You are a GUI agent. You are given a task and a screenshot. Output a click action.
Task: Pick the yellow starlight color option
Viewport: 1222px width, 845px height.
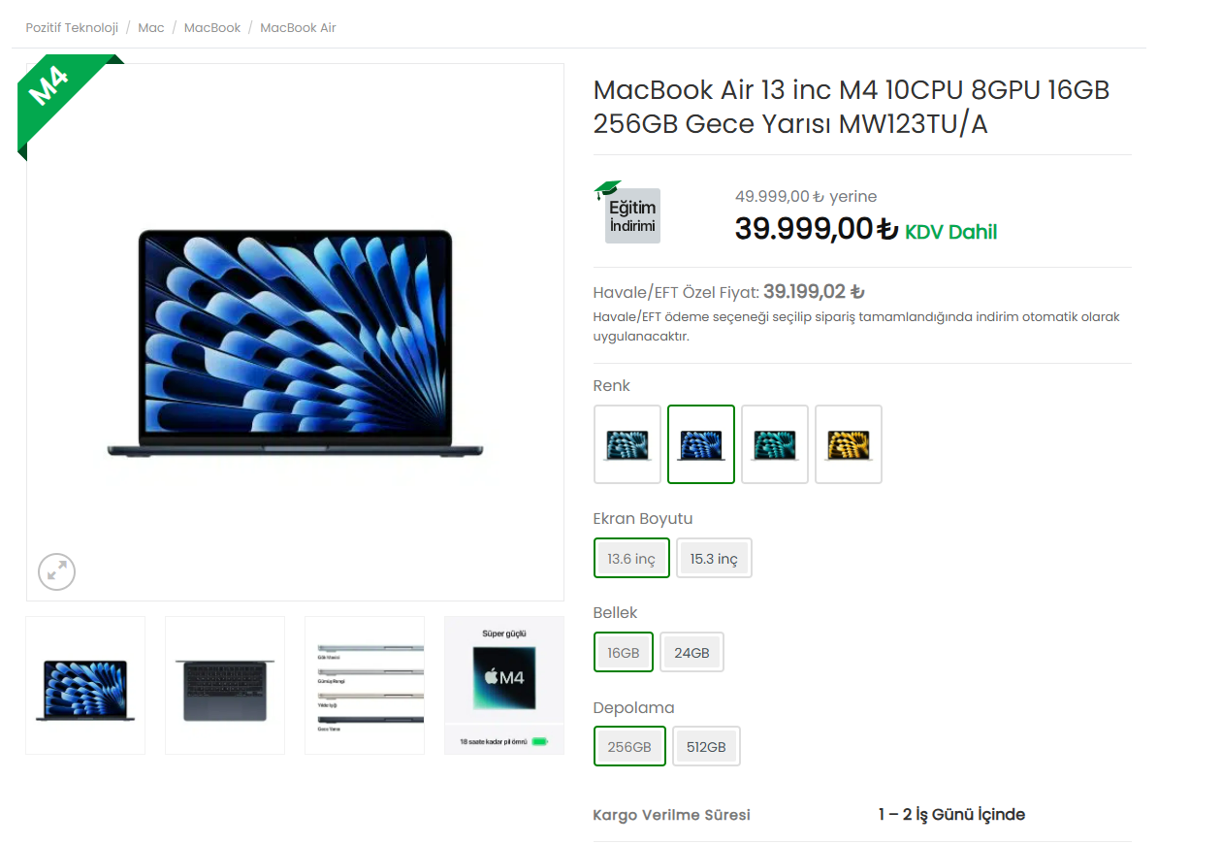849,444
